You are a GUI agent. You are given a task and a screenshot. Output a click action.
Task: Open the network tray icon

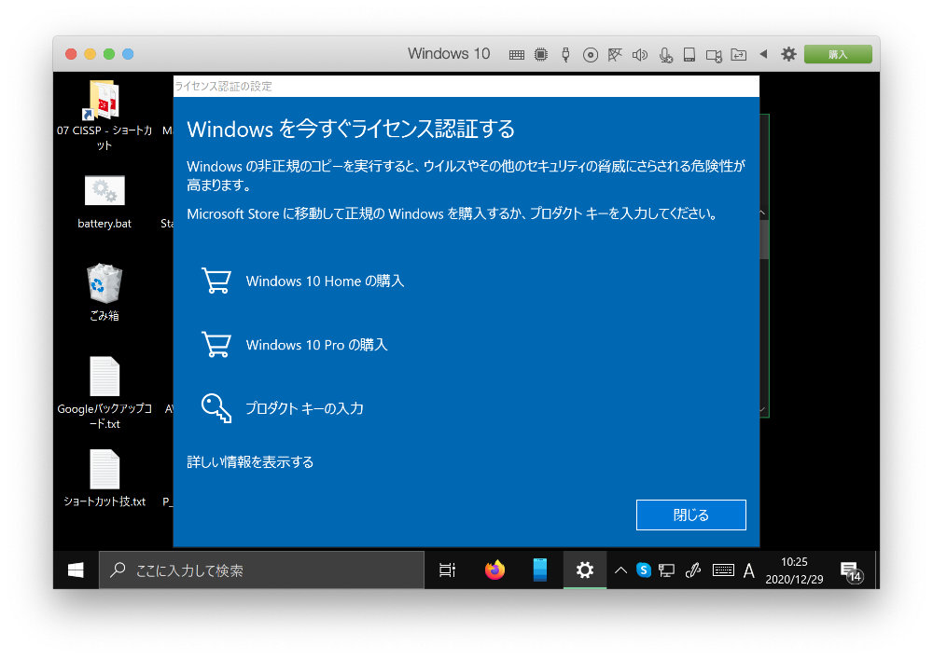pos(666,570)
